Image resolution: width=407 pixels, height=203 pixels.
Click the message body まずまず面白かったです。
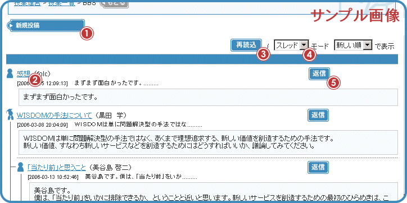point(208,98)
